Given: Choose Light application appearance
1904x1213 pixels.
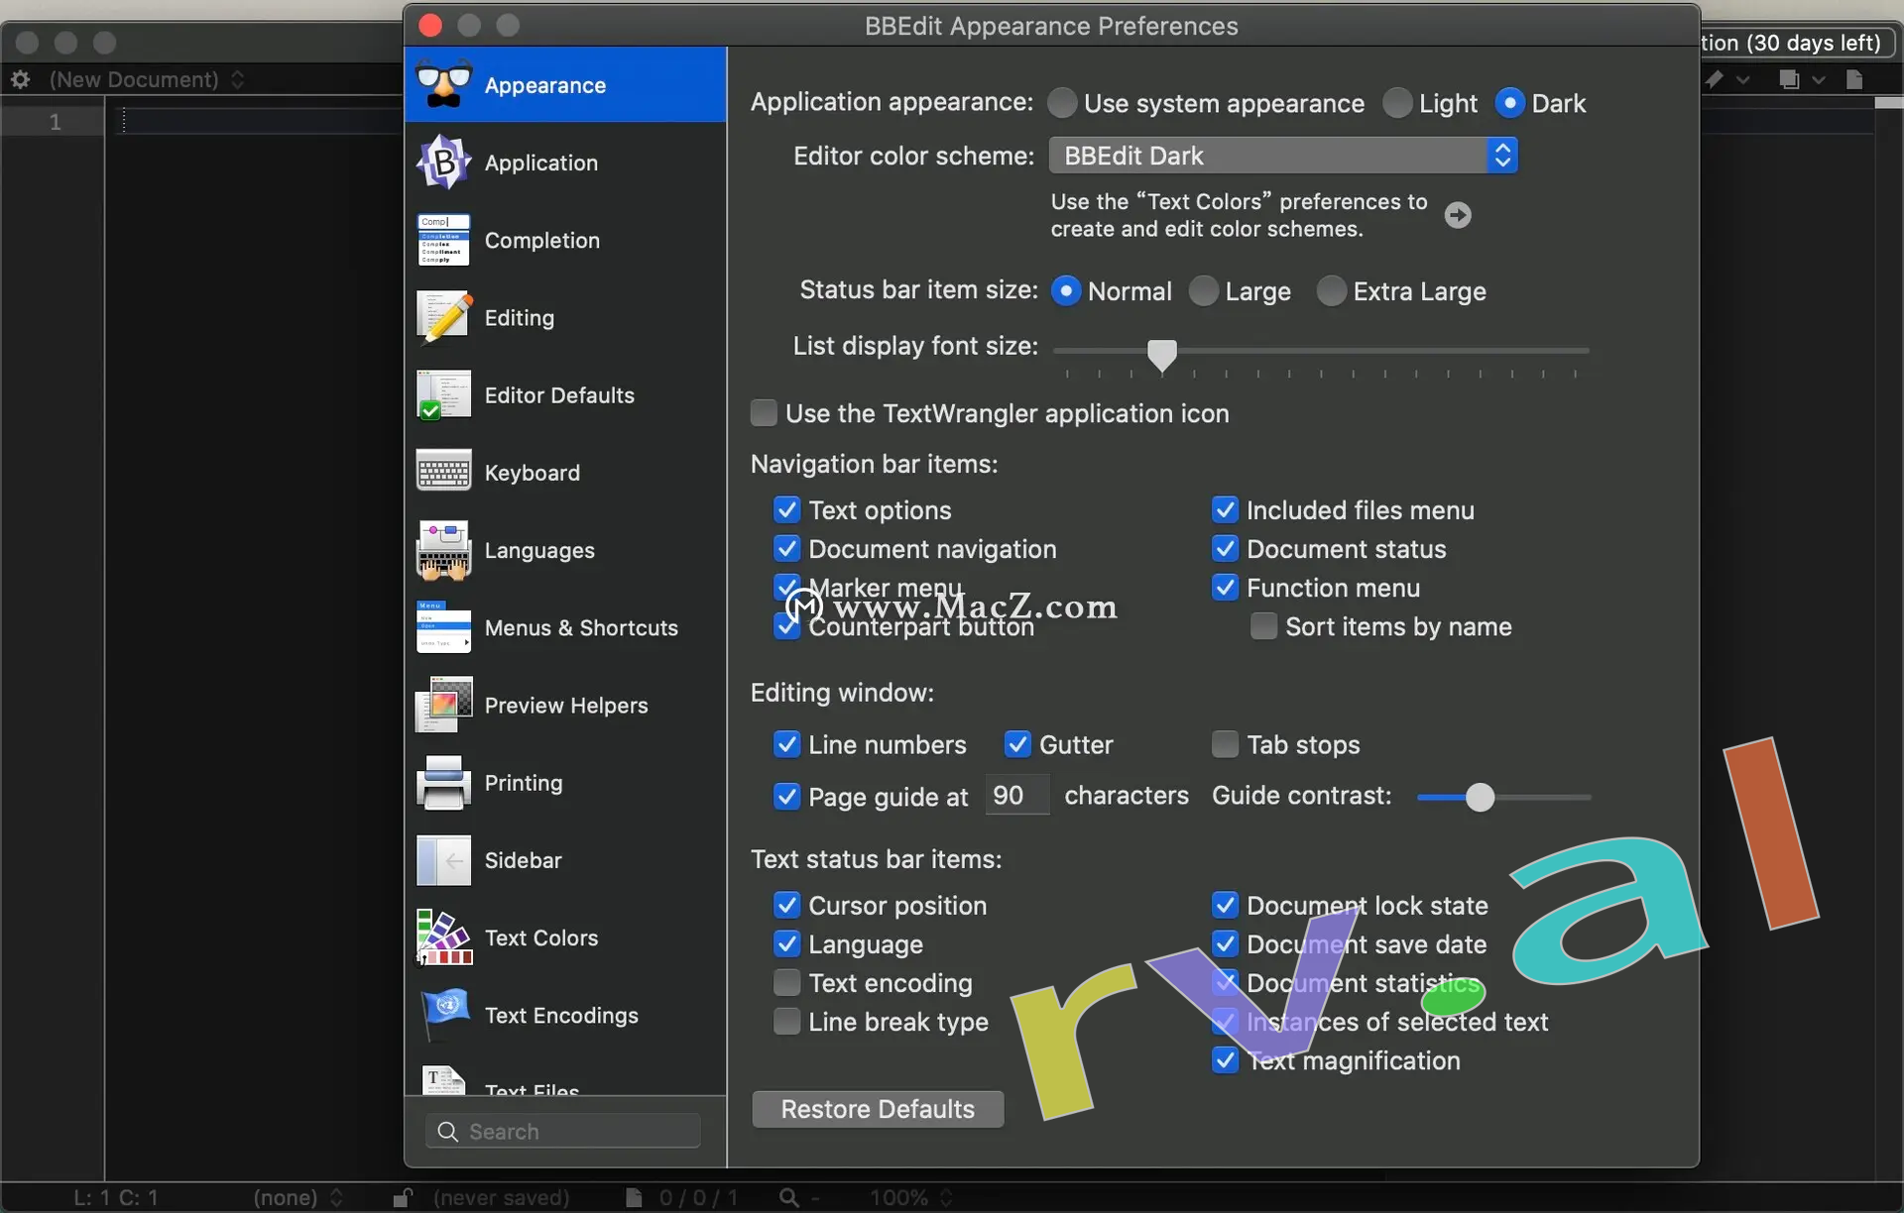Looking at the screenshot, I should (x=1397, y=103).
